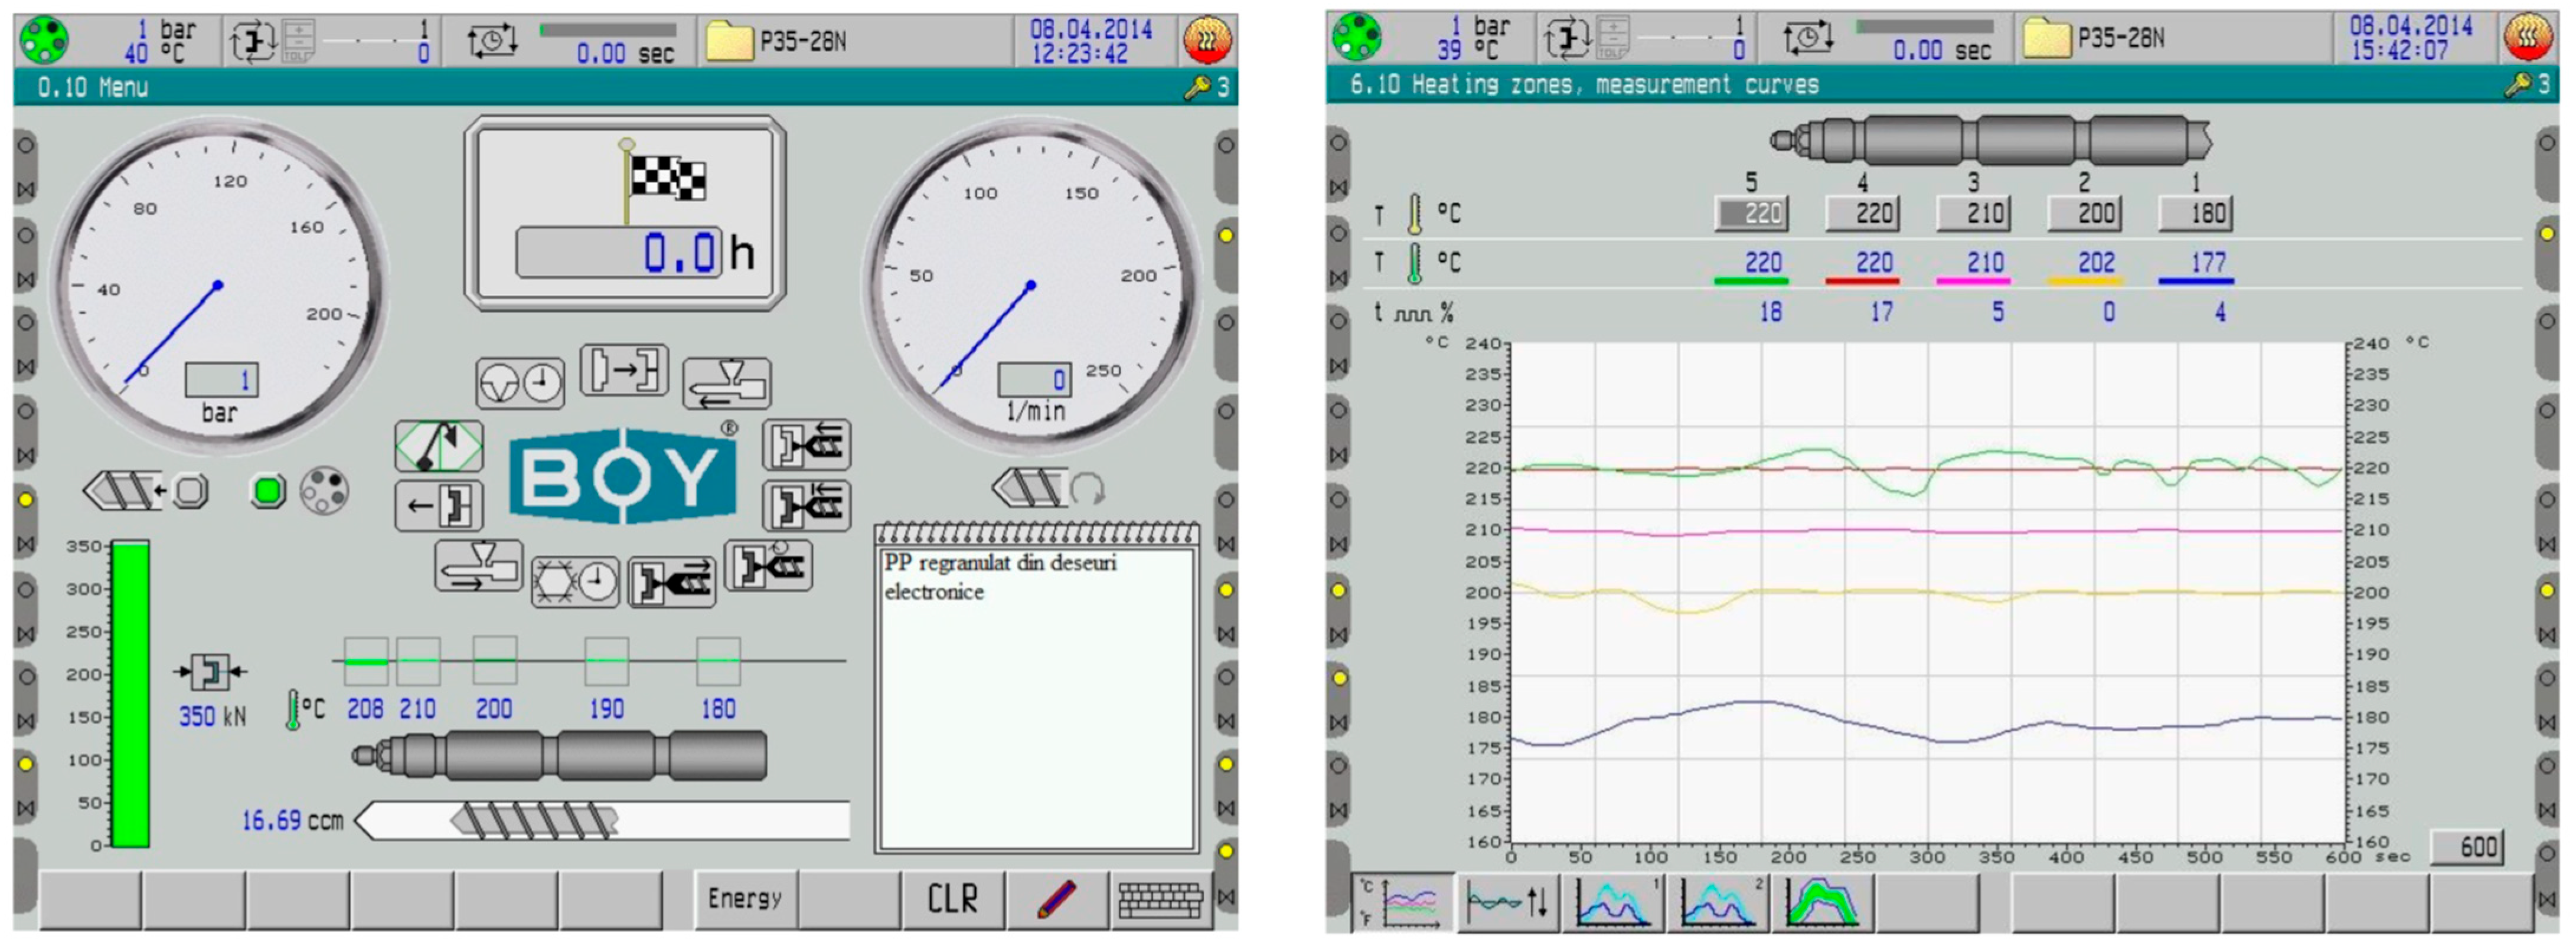Click the cooling time hexagon-and-clock icon
The width and height of the screenshot is (2576, 949).
[x=575, y=582]
